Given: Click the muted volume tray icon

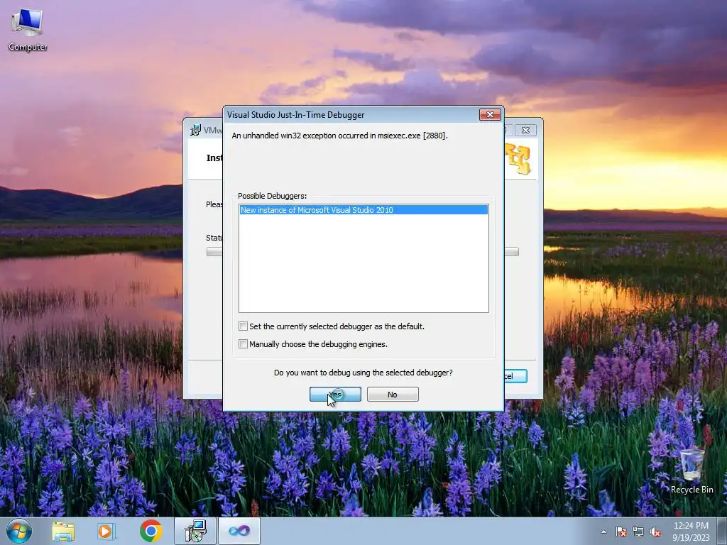Looking at the screenshot, I should [655, 532].
